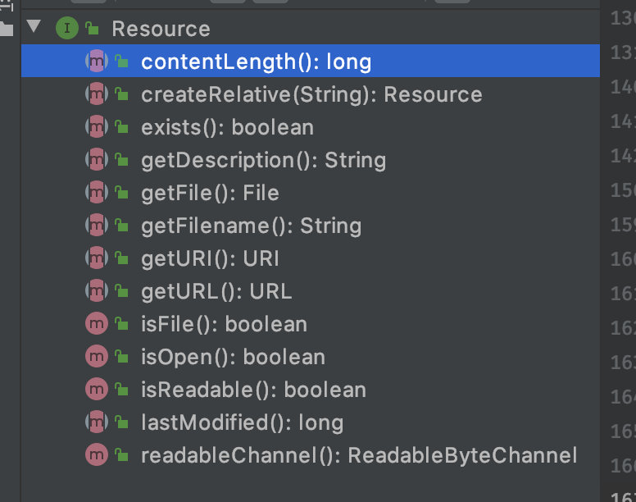This screenshot has height=502, width=636.
Task: Click the Resource interface icon
Action: point(66,29)
